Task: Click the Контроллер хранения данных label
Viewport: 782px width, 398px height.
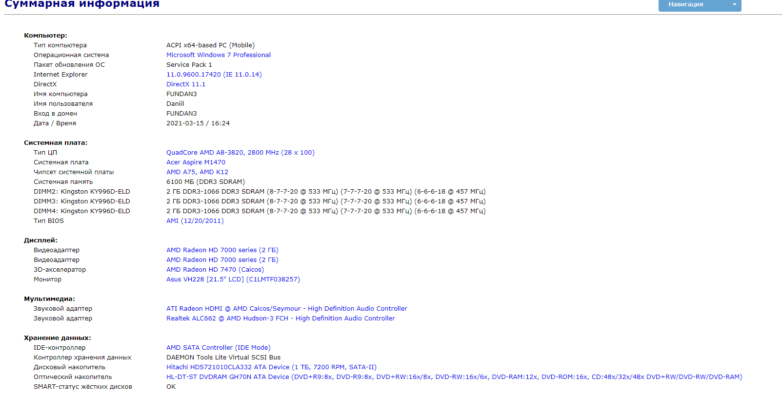Action: [82, 358]
